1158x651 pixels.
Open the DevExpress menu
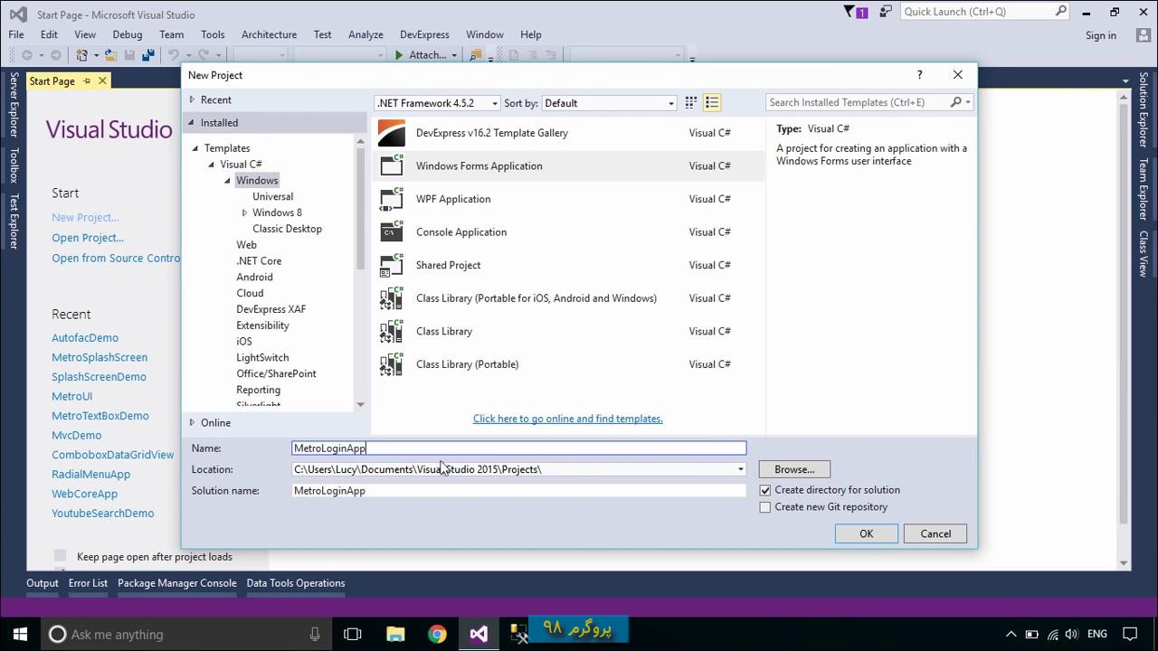coord(424,34)
